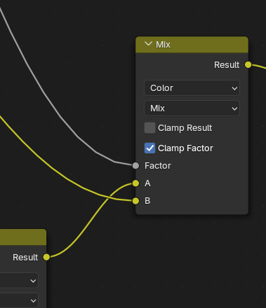Disable the Clamp Factor checkbox
The width and height of the screenshot is (266, 308).
point(149,148)
